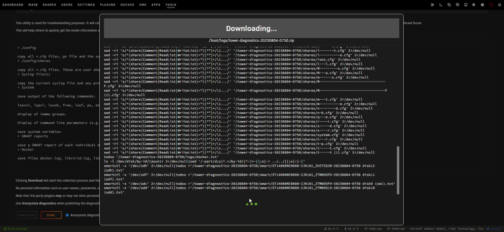Click the '+ Docker' heading text

coord(26,149)
